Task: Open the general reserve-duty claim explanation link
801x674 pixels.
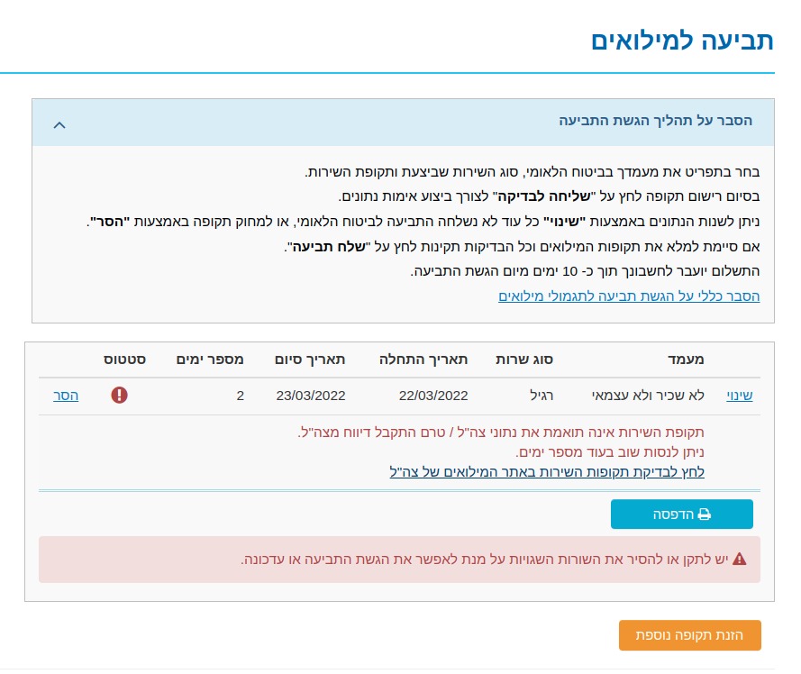Action: (629, 296)
